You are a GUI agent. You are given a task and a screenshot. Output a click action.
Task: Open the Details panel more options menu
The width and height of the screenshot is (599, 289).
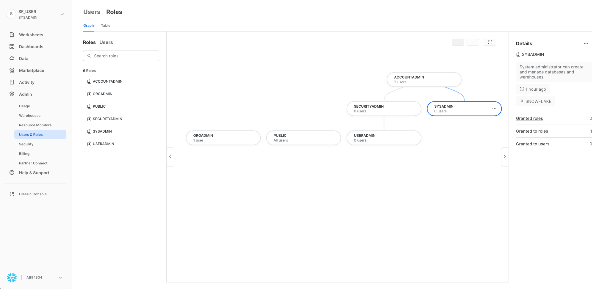[586, 43]
